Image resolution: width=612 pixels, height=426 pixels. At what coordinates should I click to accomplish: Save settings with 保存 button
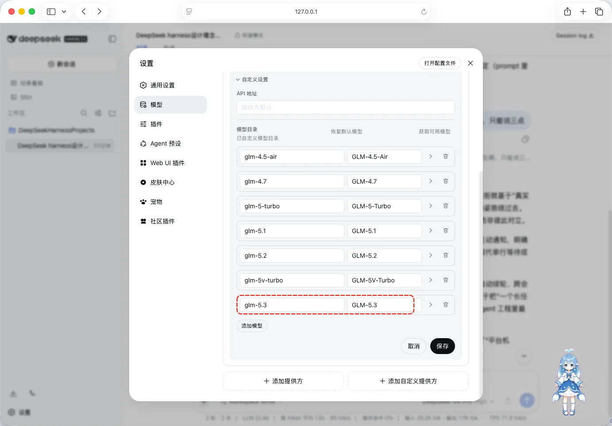[443, 346]
